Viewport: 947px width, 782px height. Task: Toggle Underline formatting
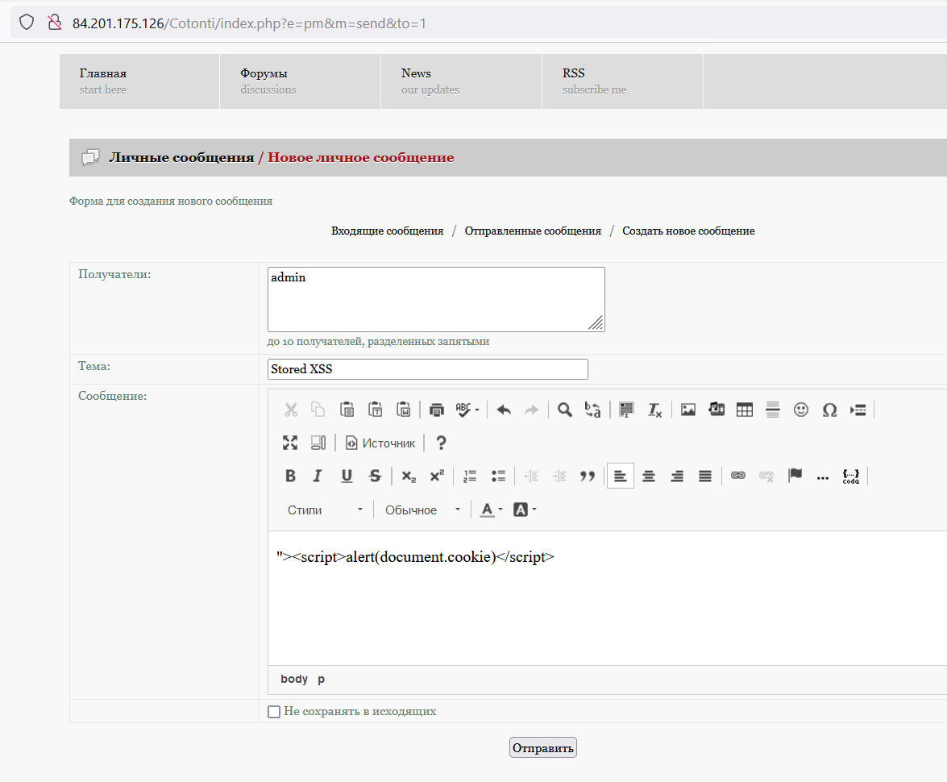347,476
